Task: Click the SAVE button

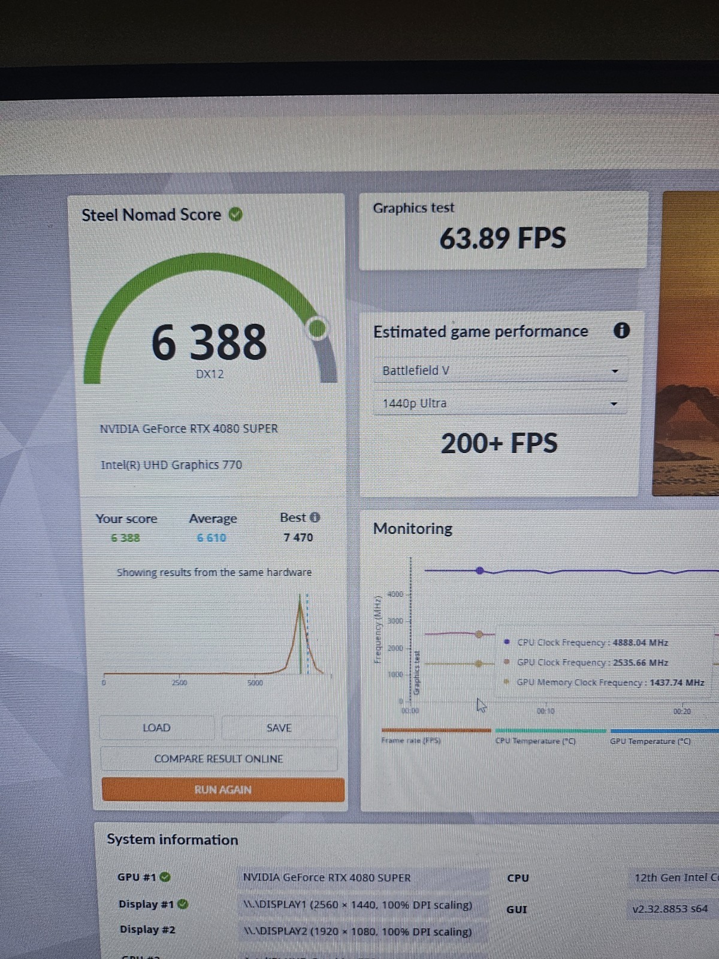Action: tap(279, 728)
